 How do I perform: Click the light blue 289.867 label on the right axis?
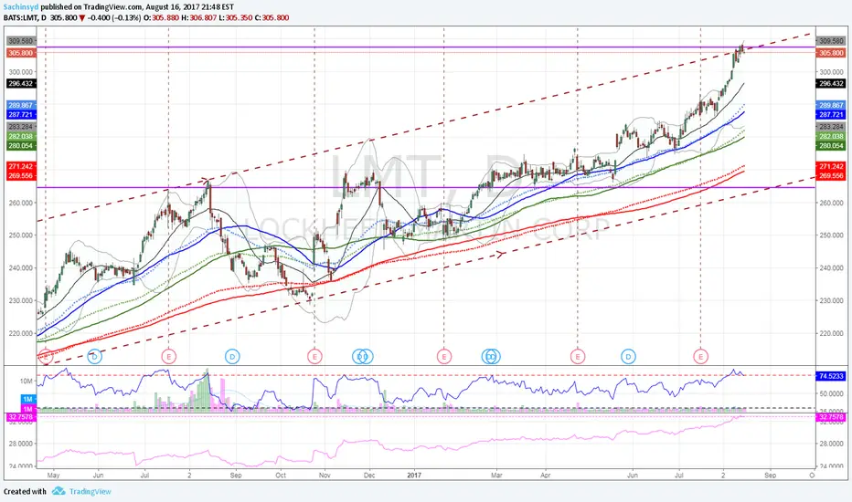tap(831, 105)
